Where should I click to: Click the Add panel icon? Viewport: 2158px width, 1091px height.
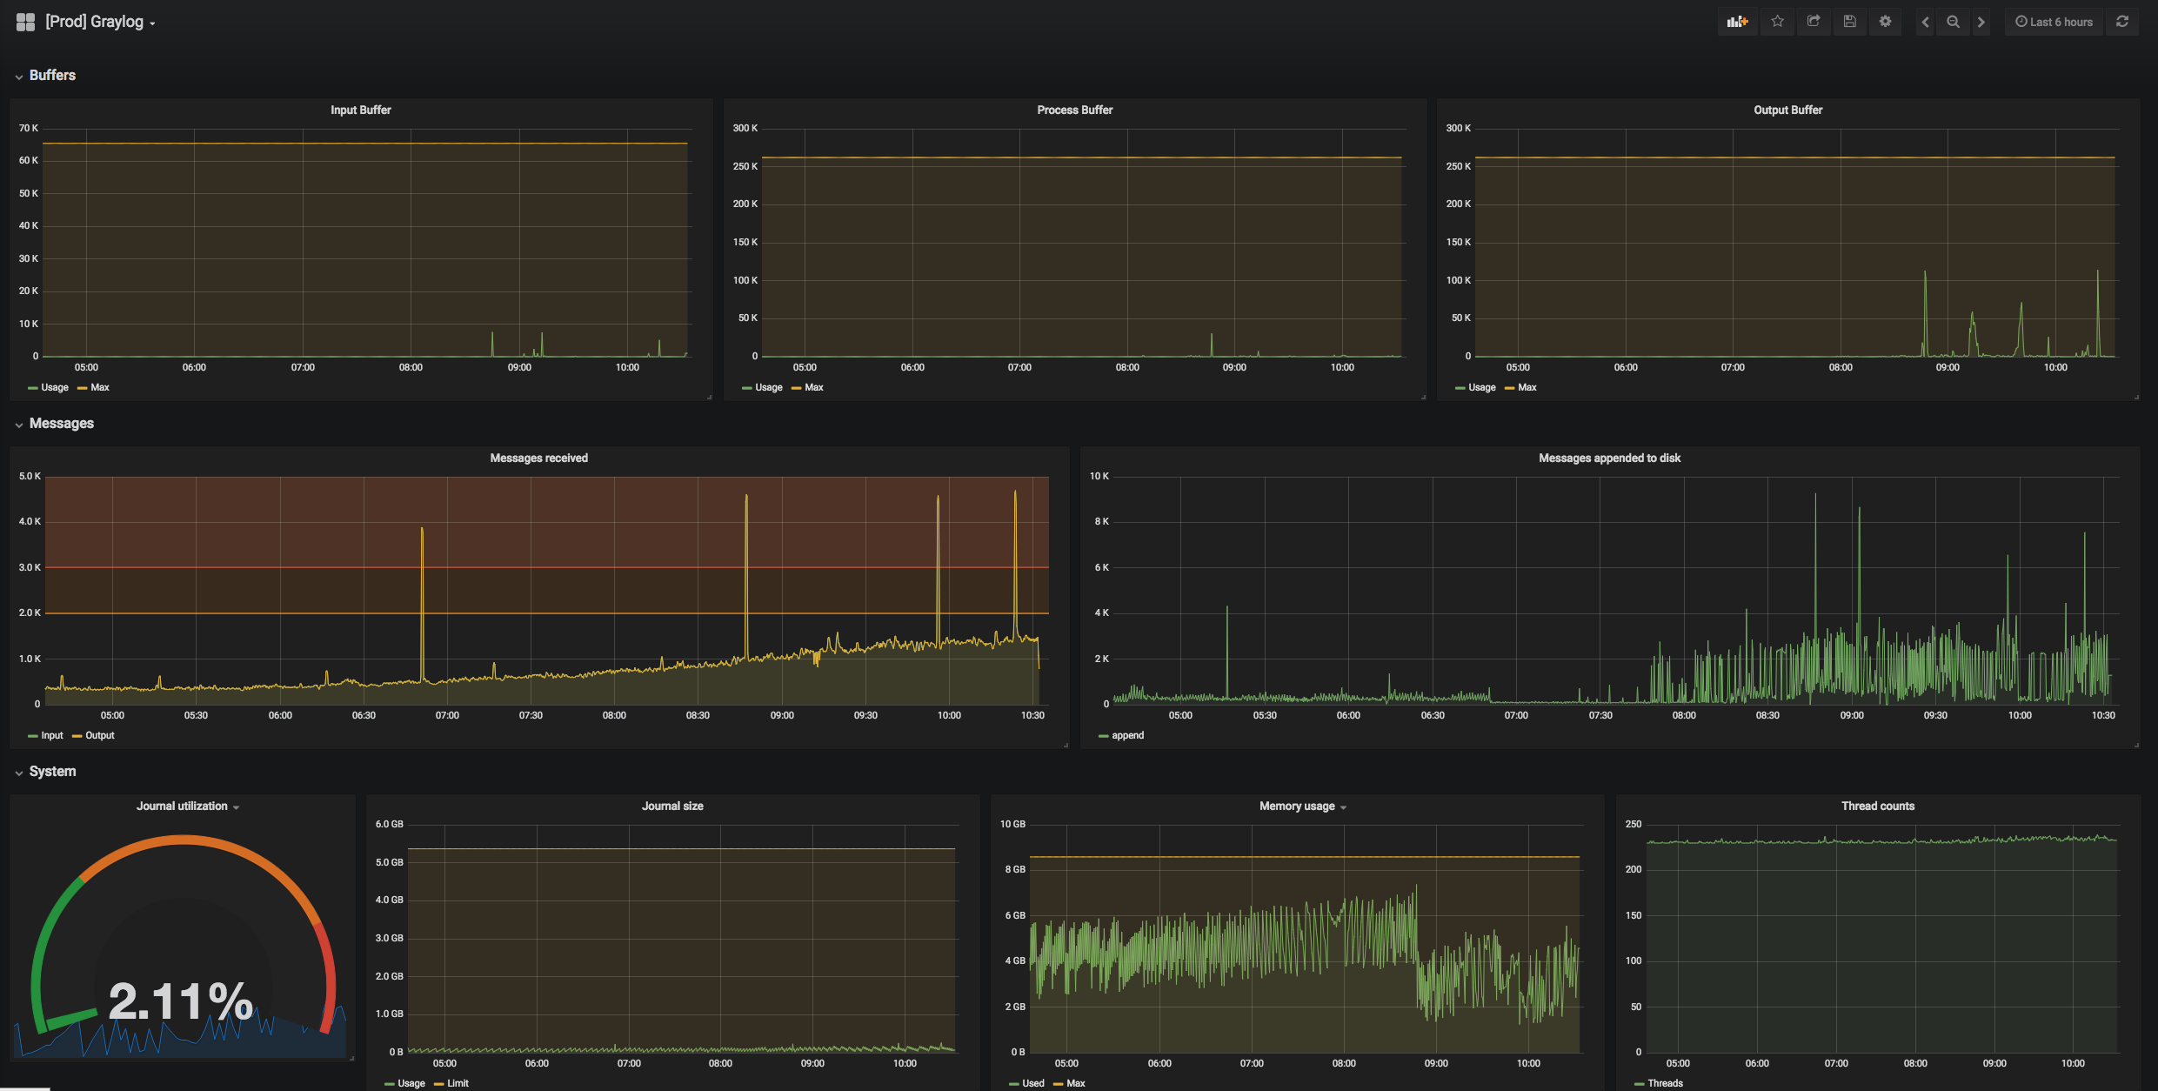point(1737,22)
